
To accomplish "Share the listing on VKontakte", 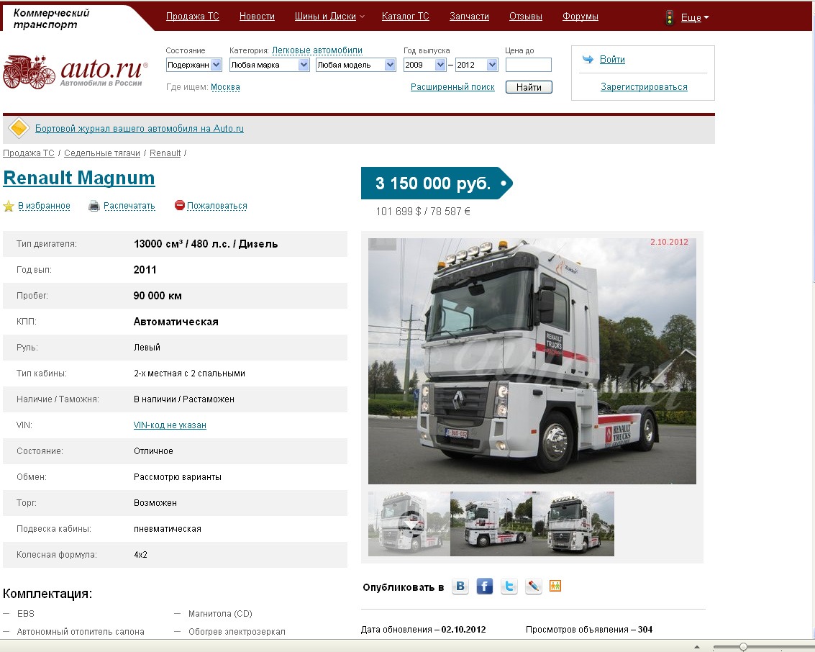I will 460,587.
